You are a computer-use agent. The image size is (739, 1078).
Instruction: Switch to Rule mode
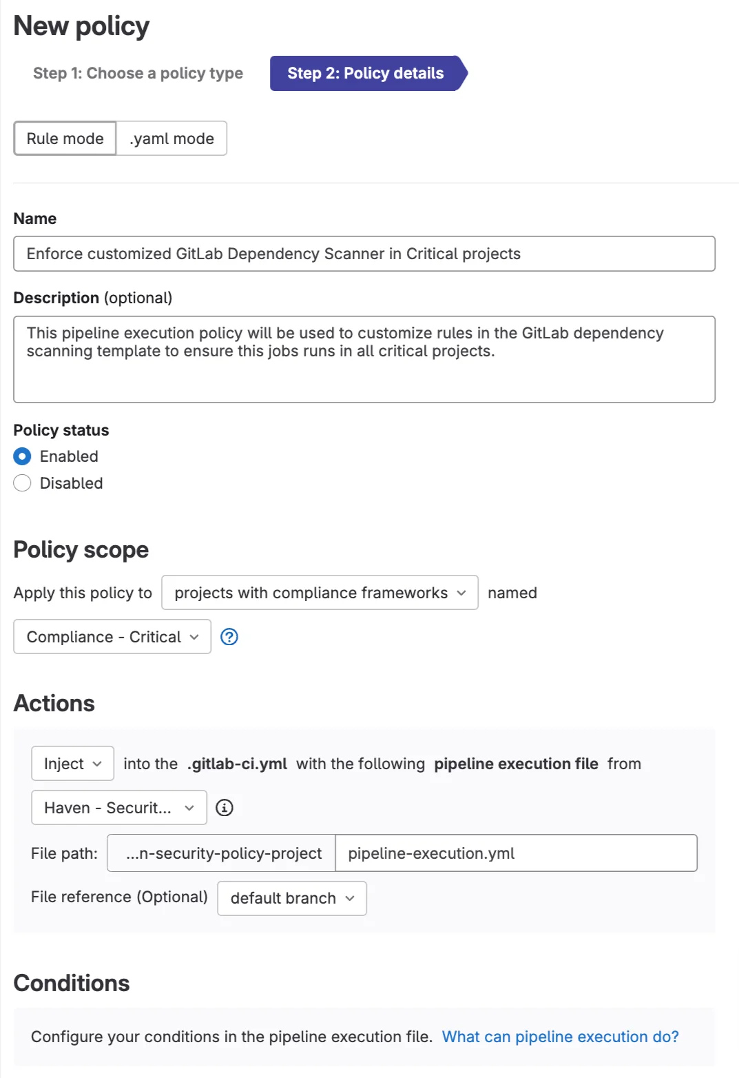[65, 139]
